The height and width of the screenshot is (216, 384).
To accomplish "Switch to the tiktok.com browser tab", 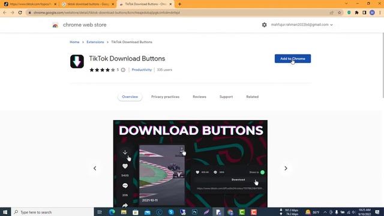I will click(x=31, y=4).
